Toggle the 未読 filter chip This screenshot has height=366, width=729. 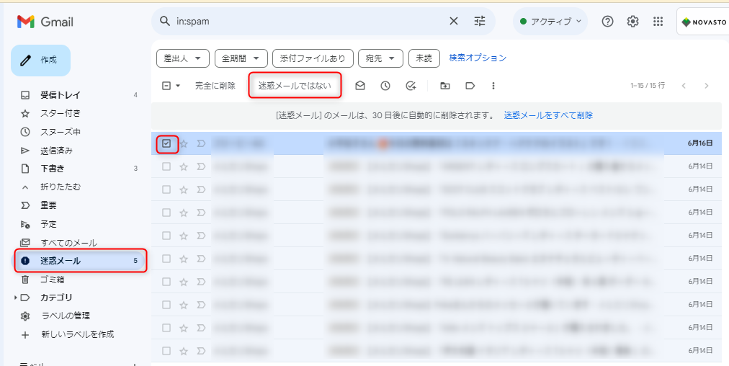pyautogui.click(x=424, y=58)
